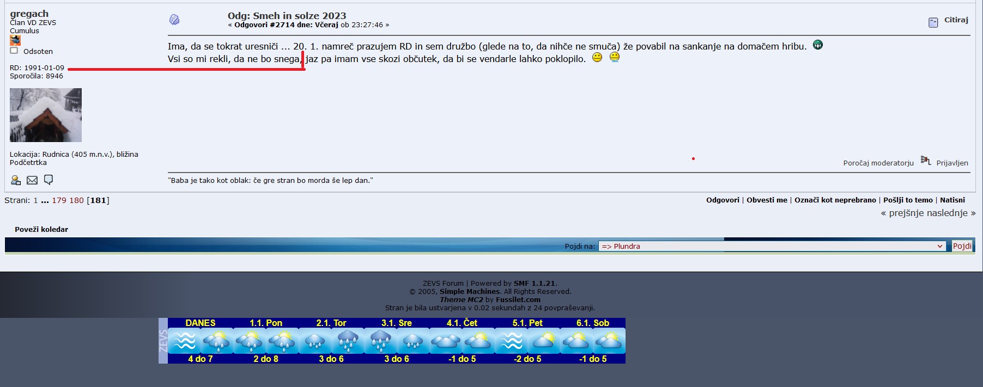Go to page 179 of the thread

tap(59, 200)
